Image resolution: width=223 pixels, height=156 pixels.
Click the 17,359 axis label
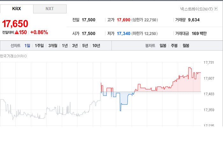(209, 110)
